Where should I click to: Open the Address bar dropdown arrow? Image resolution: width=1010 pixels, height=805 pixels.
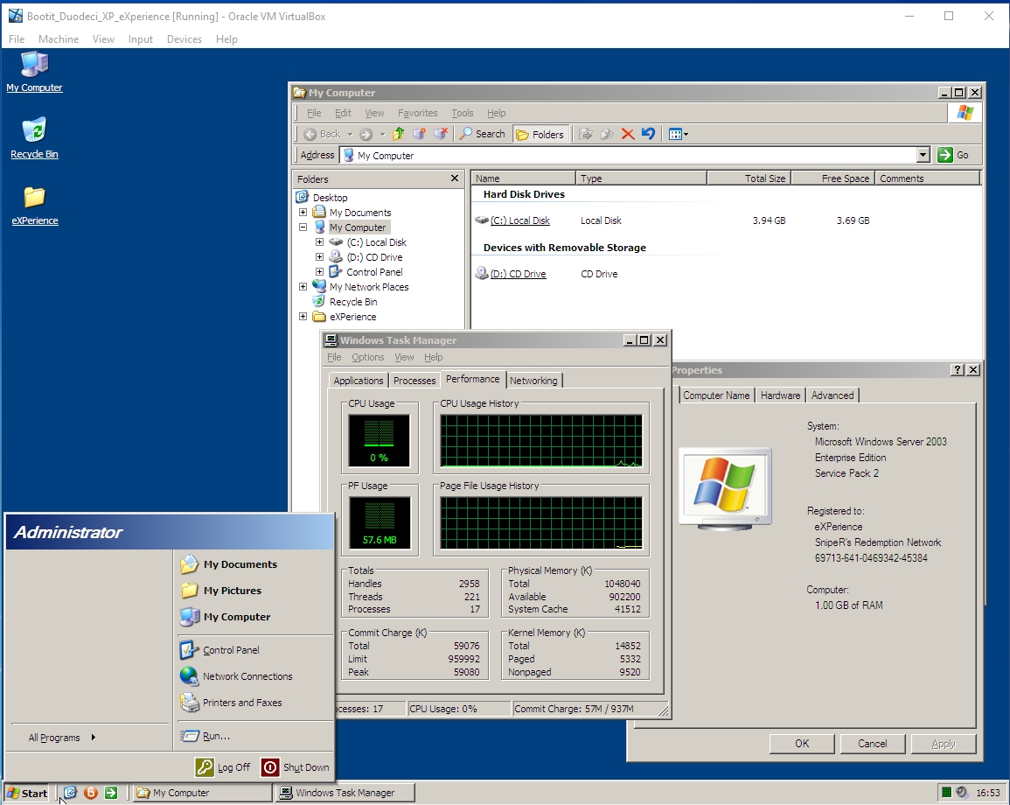(923, 155)
